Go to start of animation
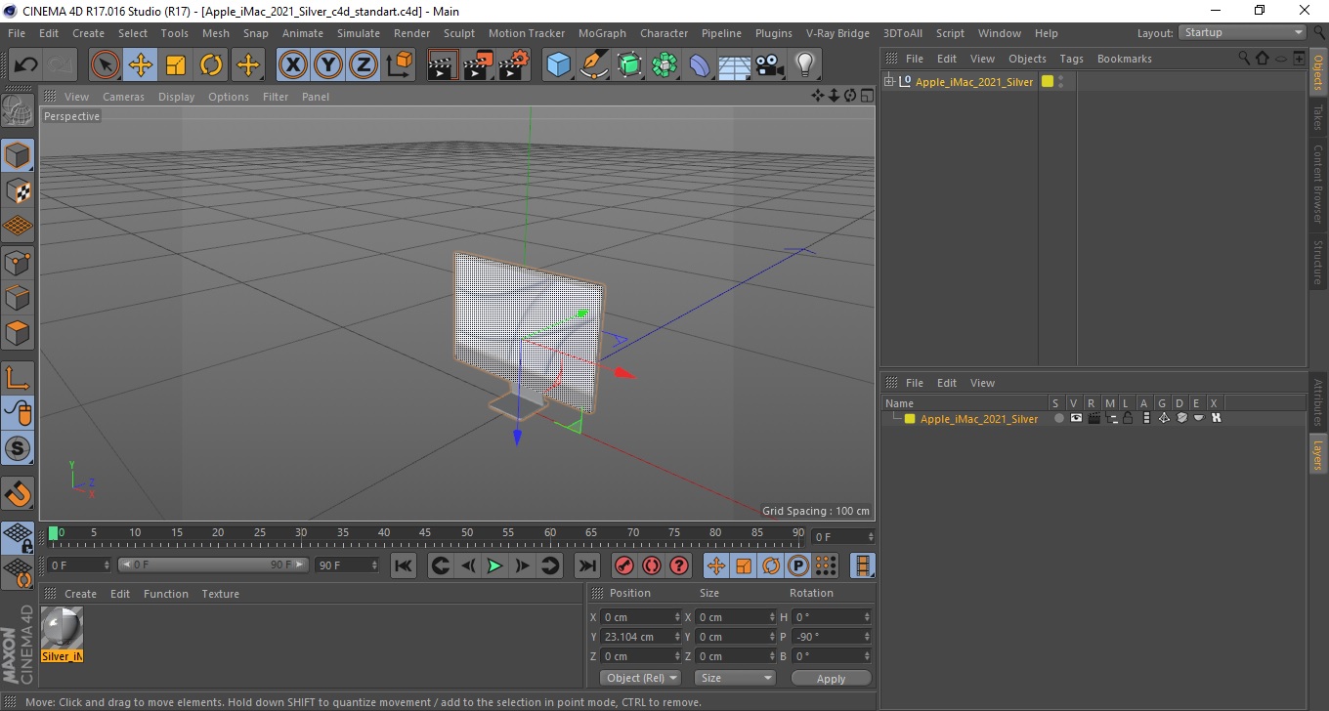The height and width of the screenshot is (711, 1329). [x=404, y=565]
